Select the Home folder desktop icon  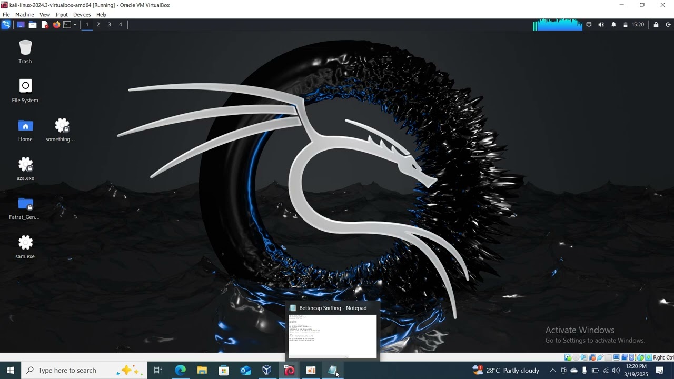point(25,129)
